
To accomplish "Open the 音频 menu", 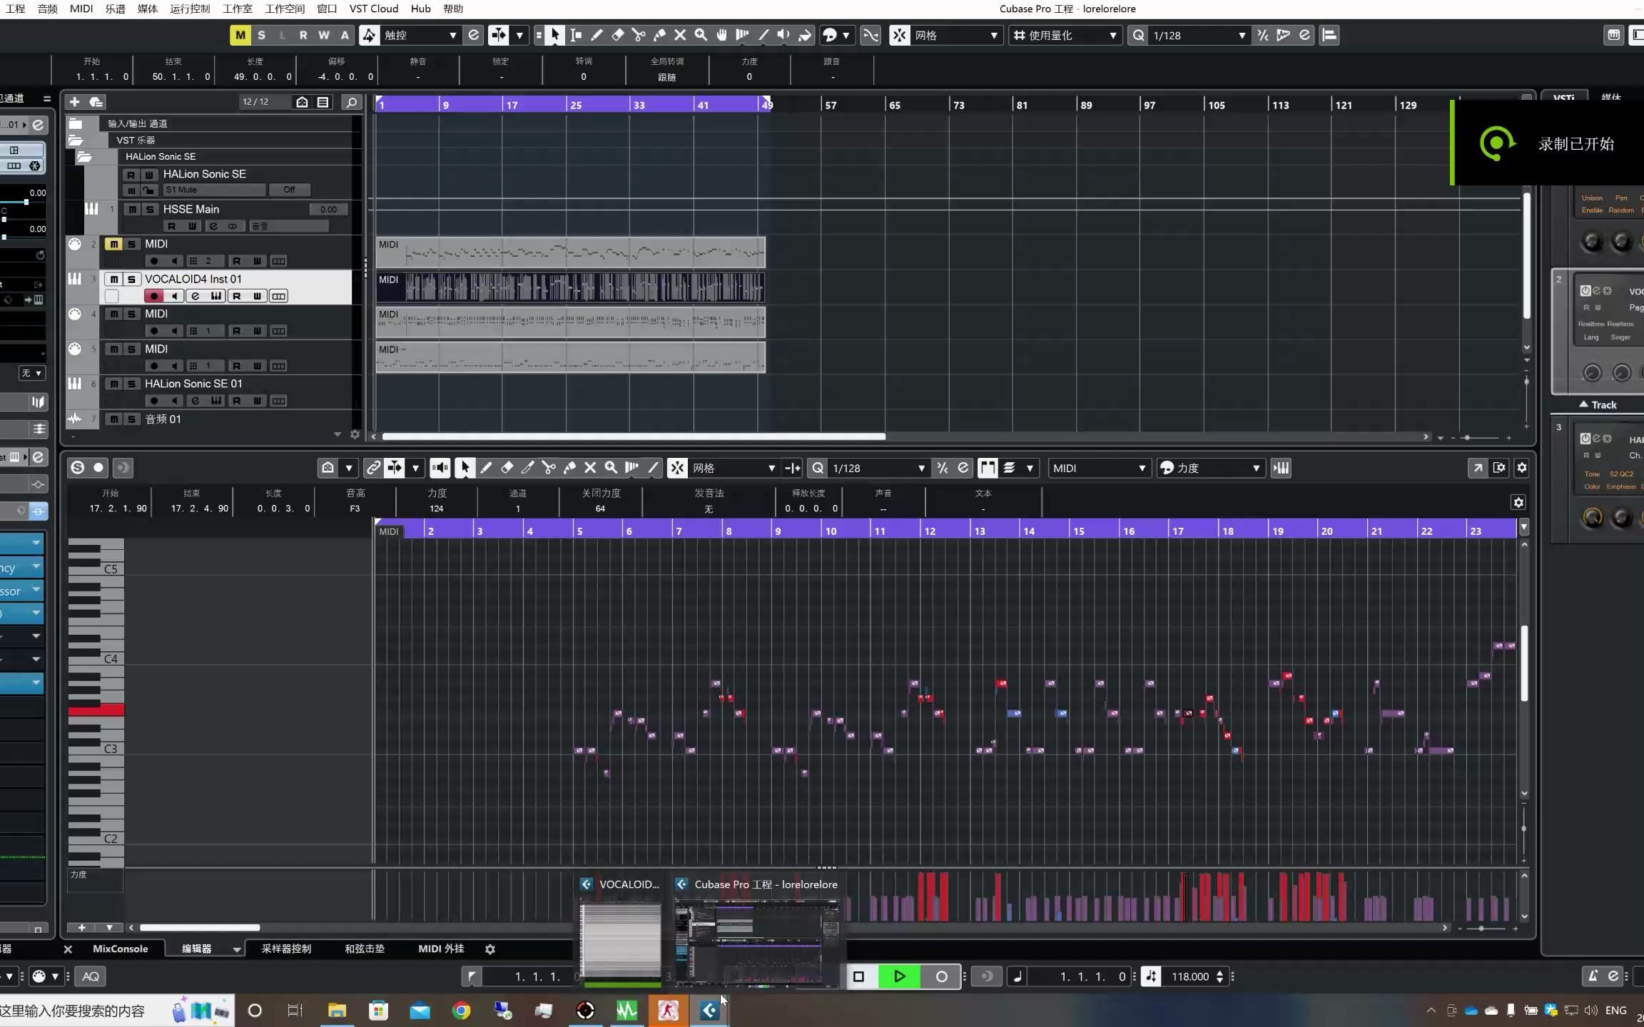I will 48,9.
